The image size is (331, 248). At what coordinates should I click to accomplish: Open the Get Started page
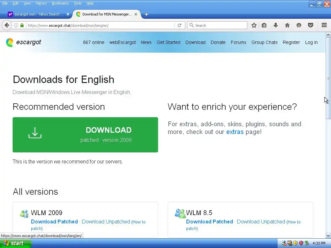coord(168,42)
